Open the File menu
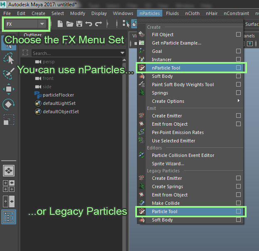The image size is (259, 251). (x=7, y=13)
